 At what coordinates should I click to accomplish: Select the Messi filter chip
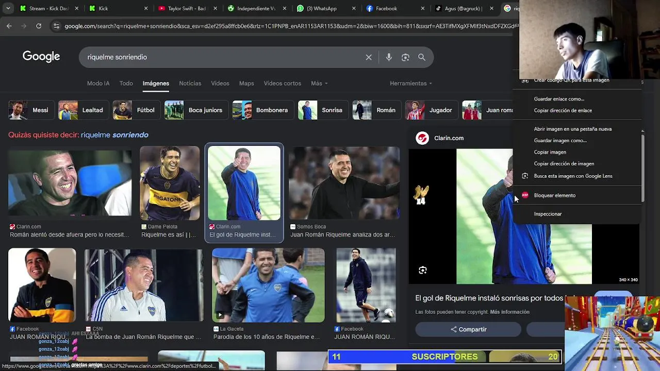coord(31,110)
